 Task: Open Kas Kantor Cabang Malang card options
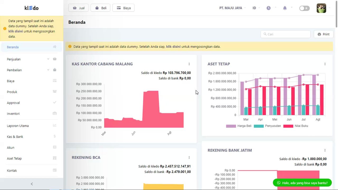(x=189, y=64)
